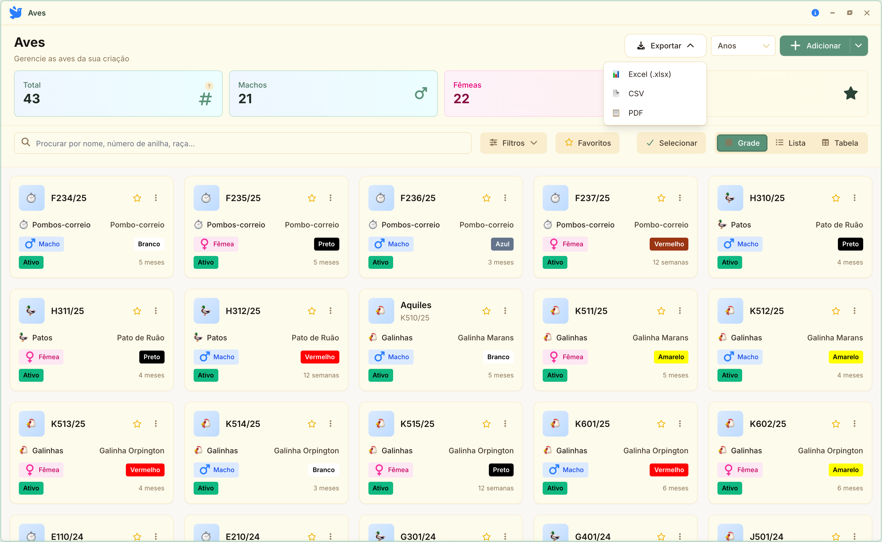The image size is (882, 542).
Task: Click the help question mark on Total card
Action: [x=209, y=86]
